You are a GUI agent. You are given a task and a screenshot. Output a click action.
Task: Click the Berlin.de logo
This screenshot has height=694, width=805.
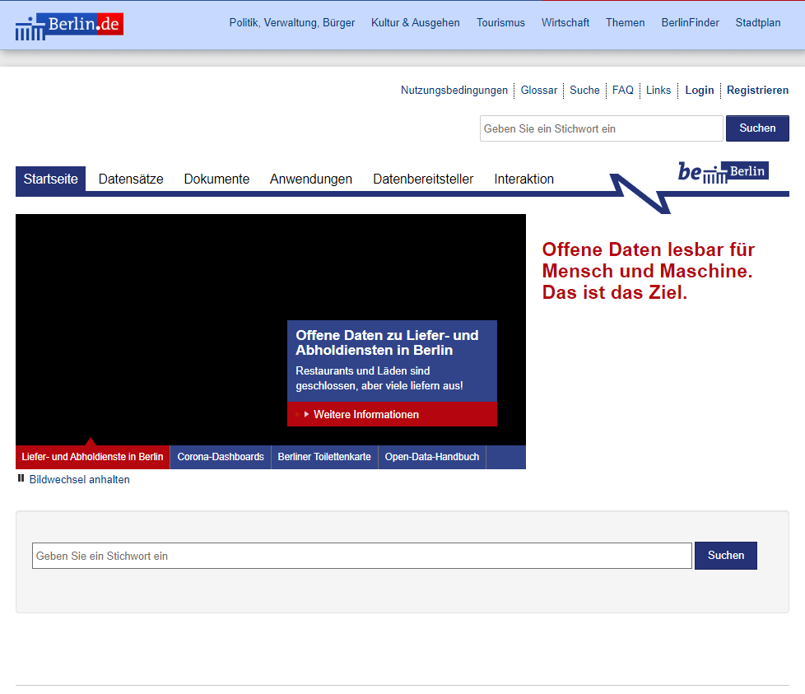coord(69,26)
